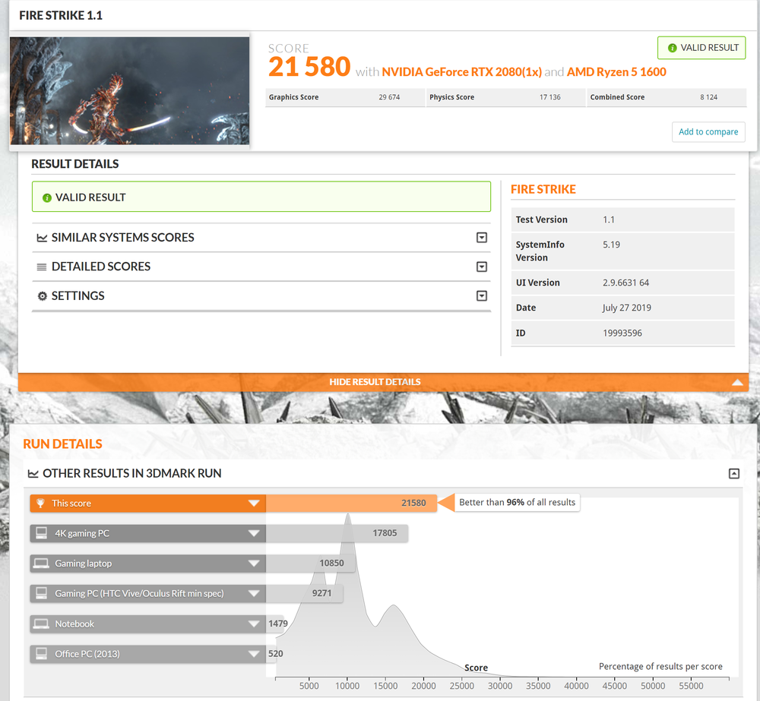
Task: Open the Gaming PC (HTC Vive/Oculus Rift) dropdown
Action: (x=254, y=594)
